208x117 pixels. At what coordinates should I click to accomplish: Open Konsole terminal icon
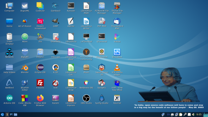point(71,6)
